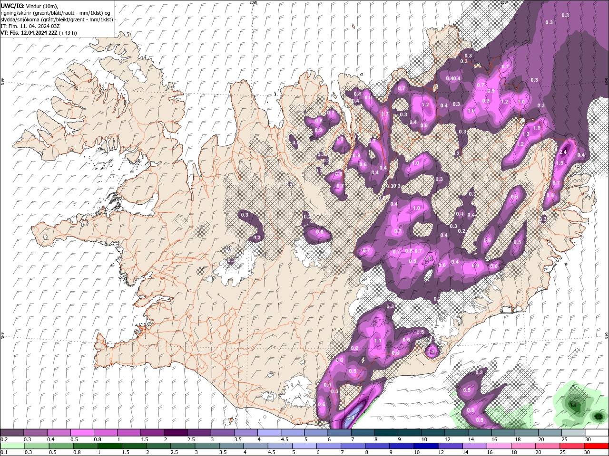Click the 'slydda/snjókoma' legend description line
This screenshot has height=456, width=609.
pyautogui.click(x=57, y=19)
